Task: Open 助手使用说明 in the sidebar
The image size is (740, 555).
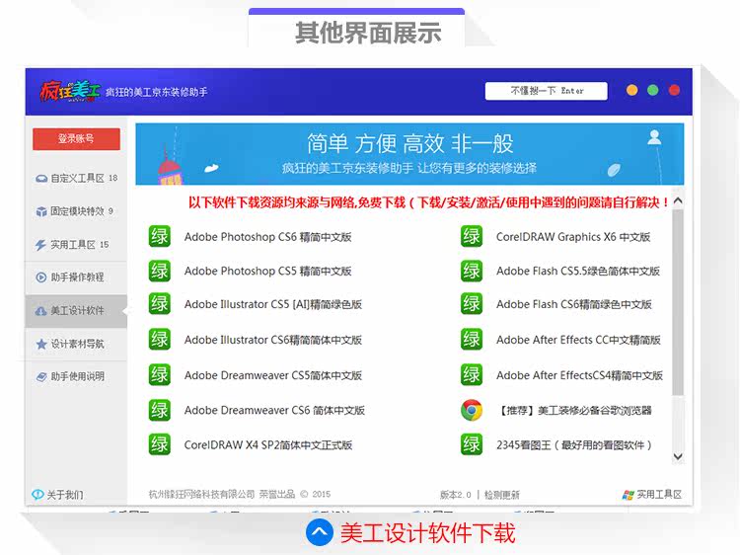Action: click(76, 376)
